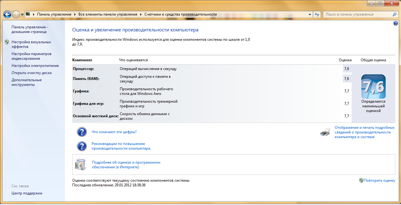Select the Основной жесткий диск: row label
Screen dimensions: 401x205
(96, 116)
